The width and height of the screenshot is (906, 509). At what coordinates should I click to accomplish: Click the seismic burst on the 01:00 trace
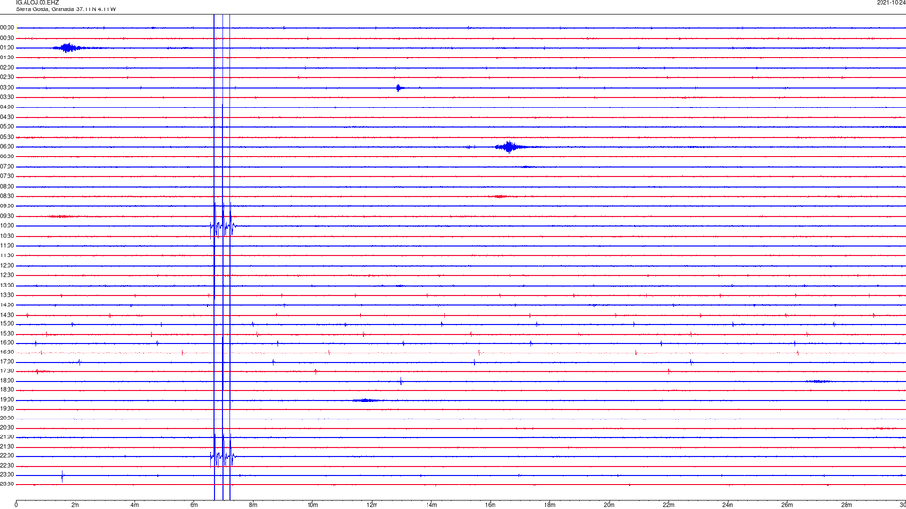(x=68, y=48)
